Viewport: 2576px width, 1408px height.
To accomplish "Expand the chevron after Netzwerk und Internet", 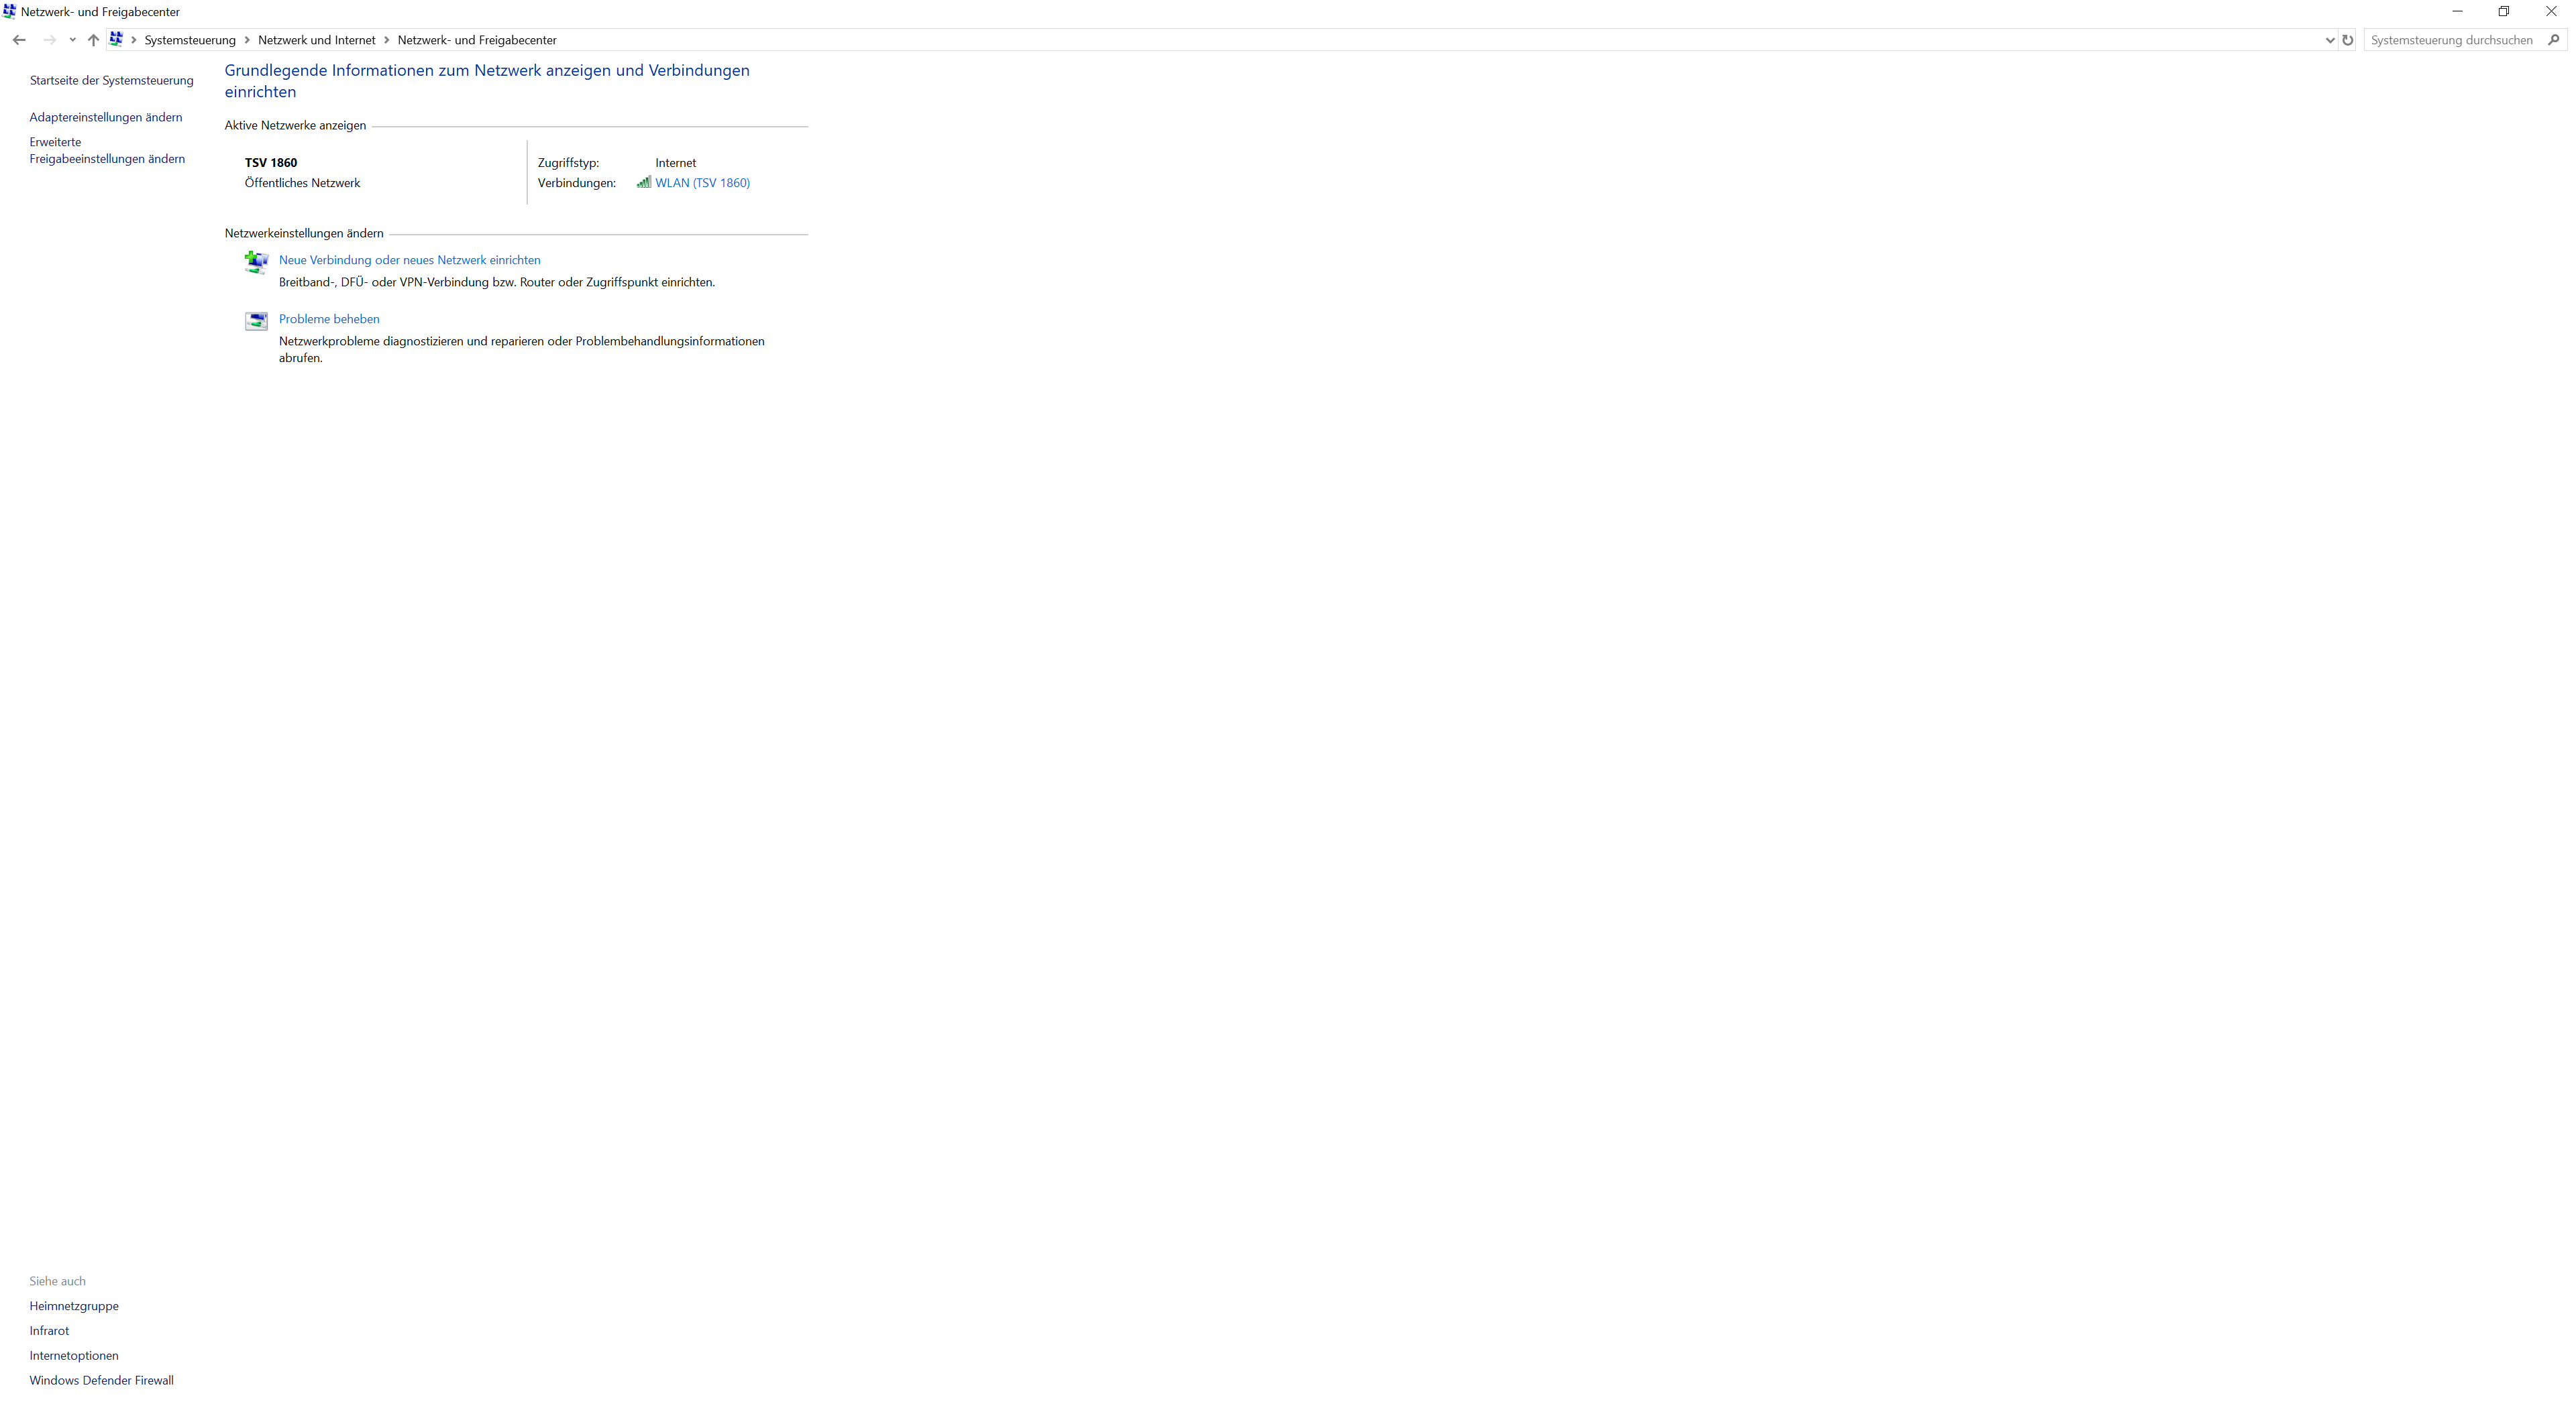I will pos(386,40).
